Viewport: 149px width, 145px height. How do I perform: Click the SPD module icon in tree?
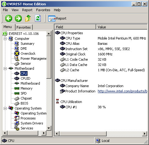(17, 93)
